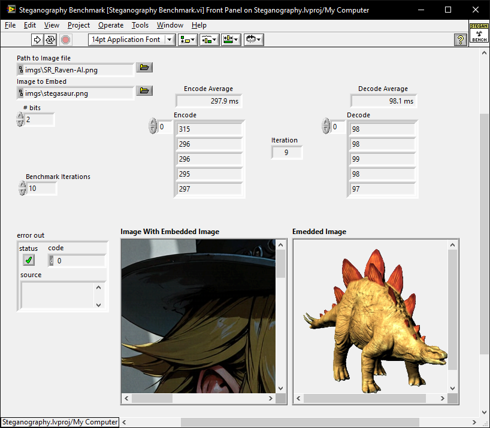Click the Encode array index stepper
The width and height of the screenshot is (490, 428).
[153, 126]
